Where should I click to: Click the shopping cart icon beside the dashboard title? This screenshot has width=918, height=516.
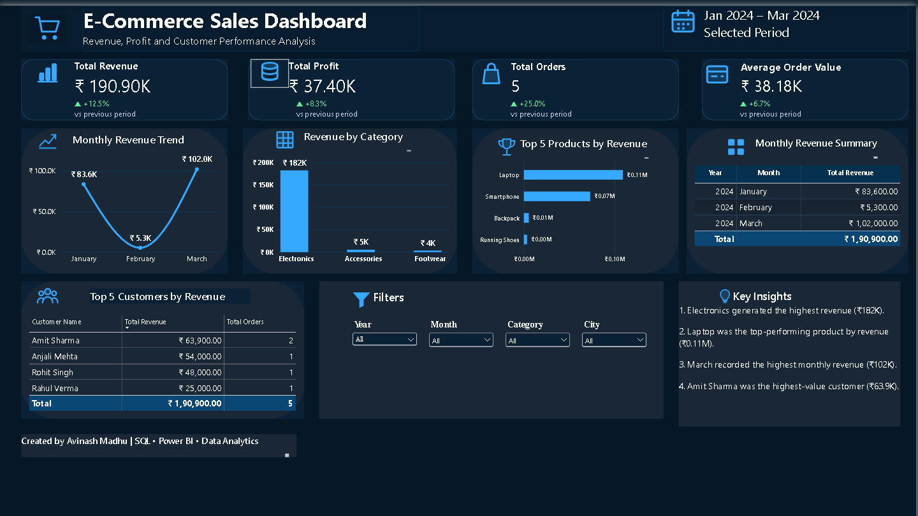click(48, 28)
